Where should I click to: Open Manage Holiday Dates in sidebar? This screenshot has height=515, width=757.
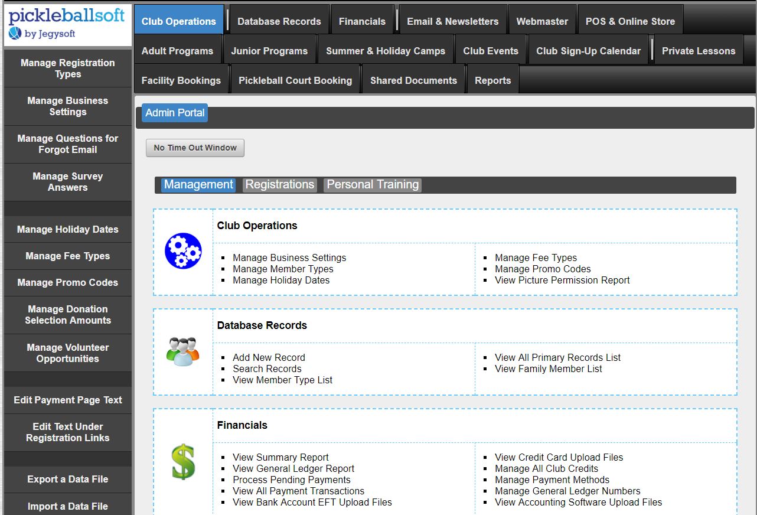(68, 229)
